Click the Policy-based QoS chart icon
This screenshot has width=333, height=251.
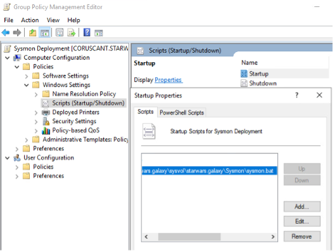point(46,131)
